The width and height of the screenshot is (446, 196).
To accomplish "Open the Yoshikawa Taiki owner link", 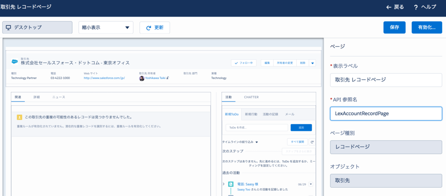I will pos(155,78).
